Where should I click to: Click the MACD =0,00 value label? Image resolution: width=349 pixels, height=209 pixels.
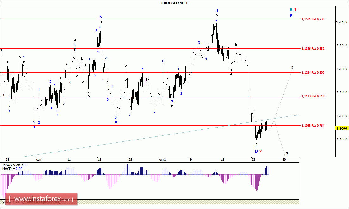click(12, 169)
